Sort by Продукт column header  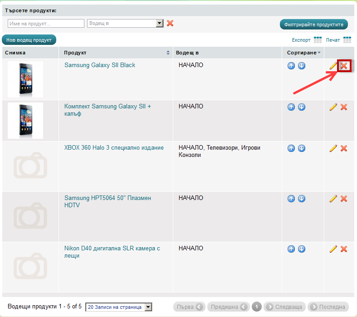pyautogui.click(x=117, y=53)
